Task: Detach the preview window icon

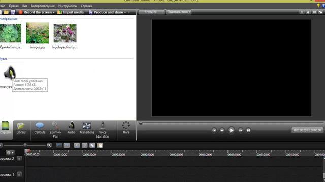Action: (321, 12)
